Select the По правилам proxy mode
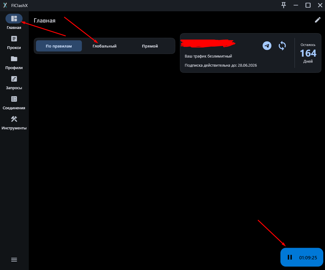The image size is (325, 270). tap(59, 46)
